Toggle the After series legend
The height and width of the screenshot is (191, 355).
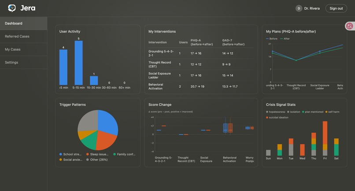coord(285,39)
